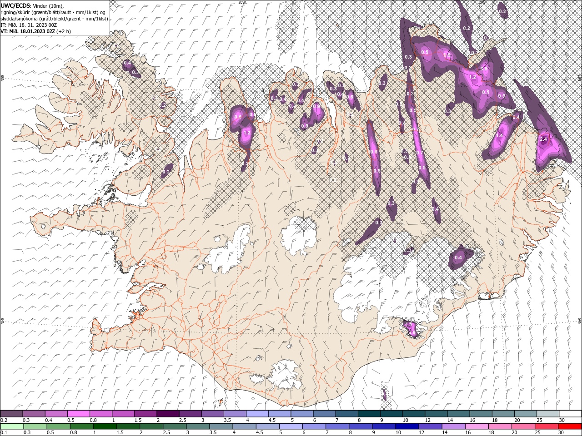Image resolution: width=582 pixels, height=436 pixels.
Task: Click the 'Vindur (10m)' label
Action: point(49,5)
